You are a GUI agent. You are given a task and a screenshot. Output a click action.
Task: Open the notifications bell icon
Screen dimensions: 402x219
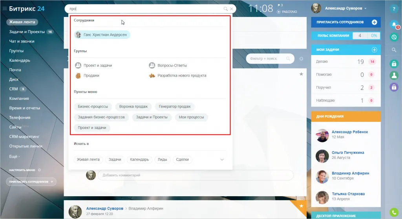[394, 24]
